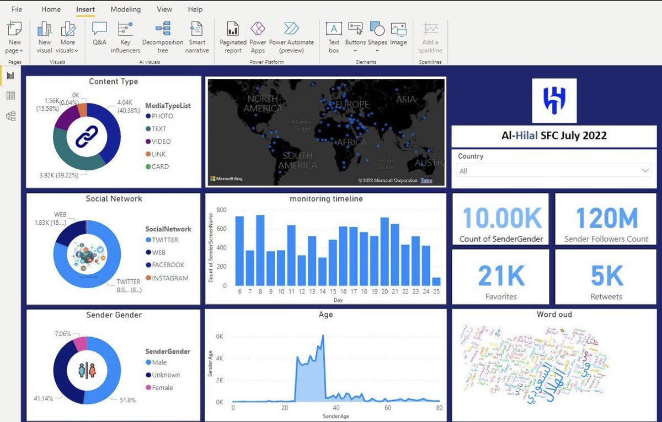Select Male in Sender Gender legend
The image size is (662, 422).
pos(156,363)
